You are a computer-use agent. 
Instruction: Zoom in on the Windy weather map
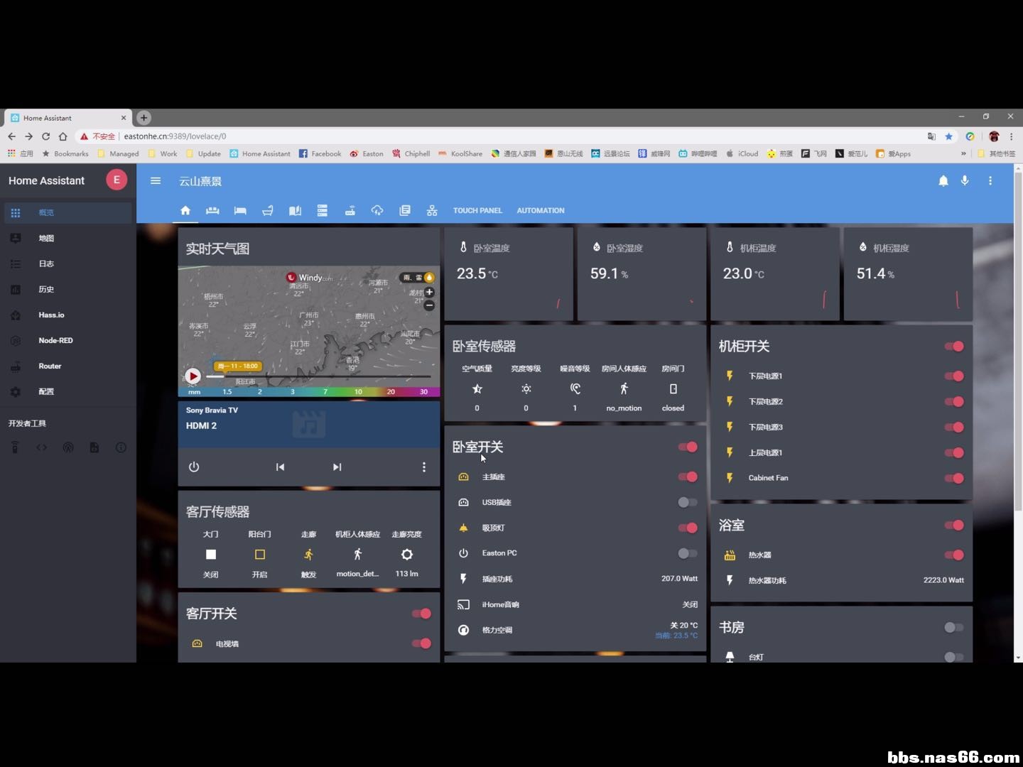click(429, 292)
